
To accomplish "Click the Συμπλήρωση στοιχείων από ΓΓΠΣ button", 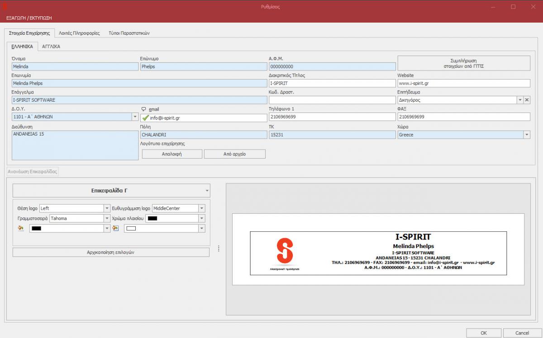I will (x=464, y=63).
